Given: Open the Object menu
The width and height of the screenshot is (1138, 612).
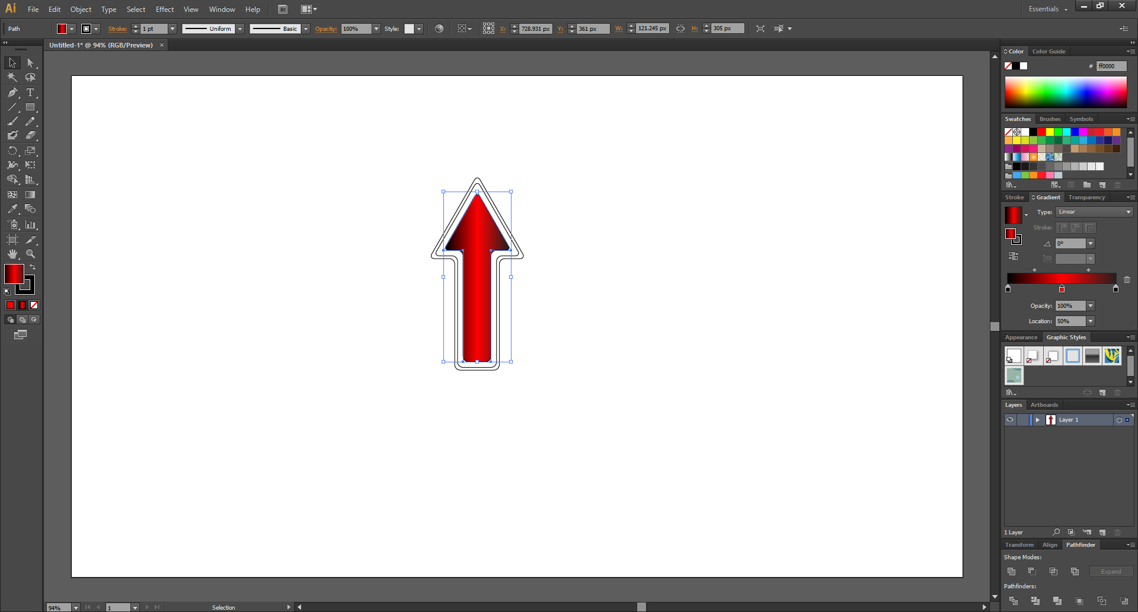Looking at the screenshot, I should tap(81, 9).
